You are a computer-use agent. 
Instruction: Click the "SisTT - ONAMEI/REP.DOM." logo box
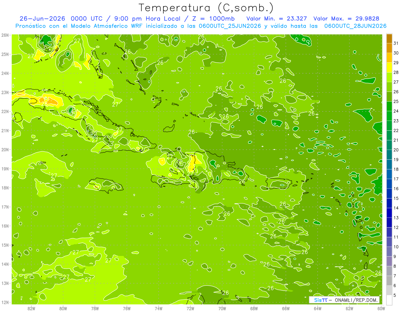344,300
